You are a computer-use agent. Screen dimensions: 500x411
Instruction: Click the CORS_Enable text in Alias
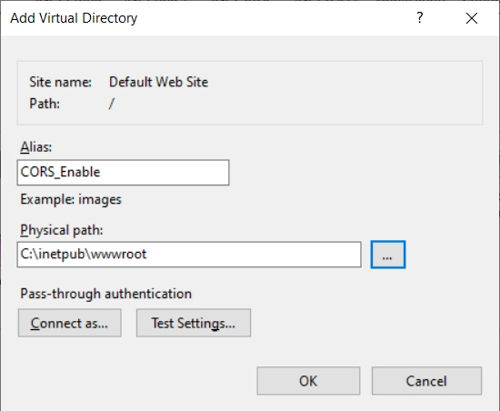click(x=60, y=172)
